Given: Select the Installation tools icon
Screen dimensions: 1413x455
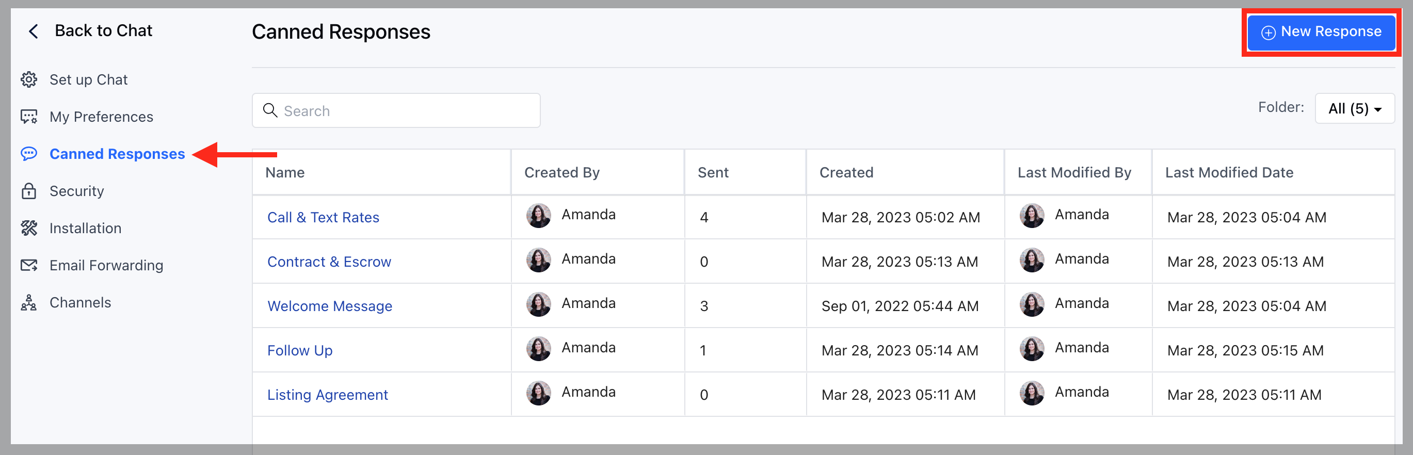Looking at the screenshot, I should point(29,228).
